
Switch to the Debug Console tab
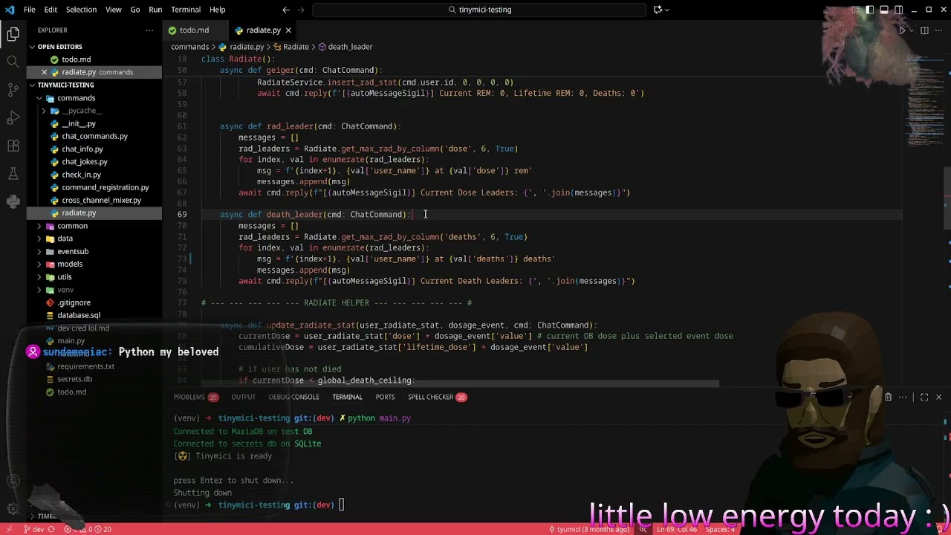293,397
